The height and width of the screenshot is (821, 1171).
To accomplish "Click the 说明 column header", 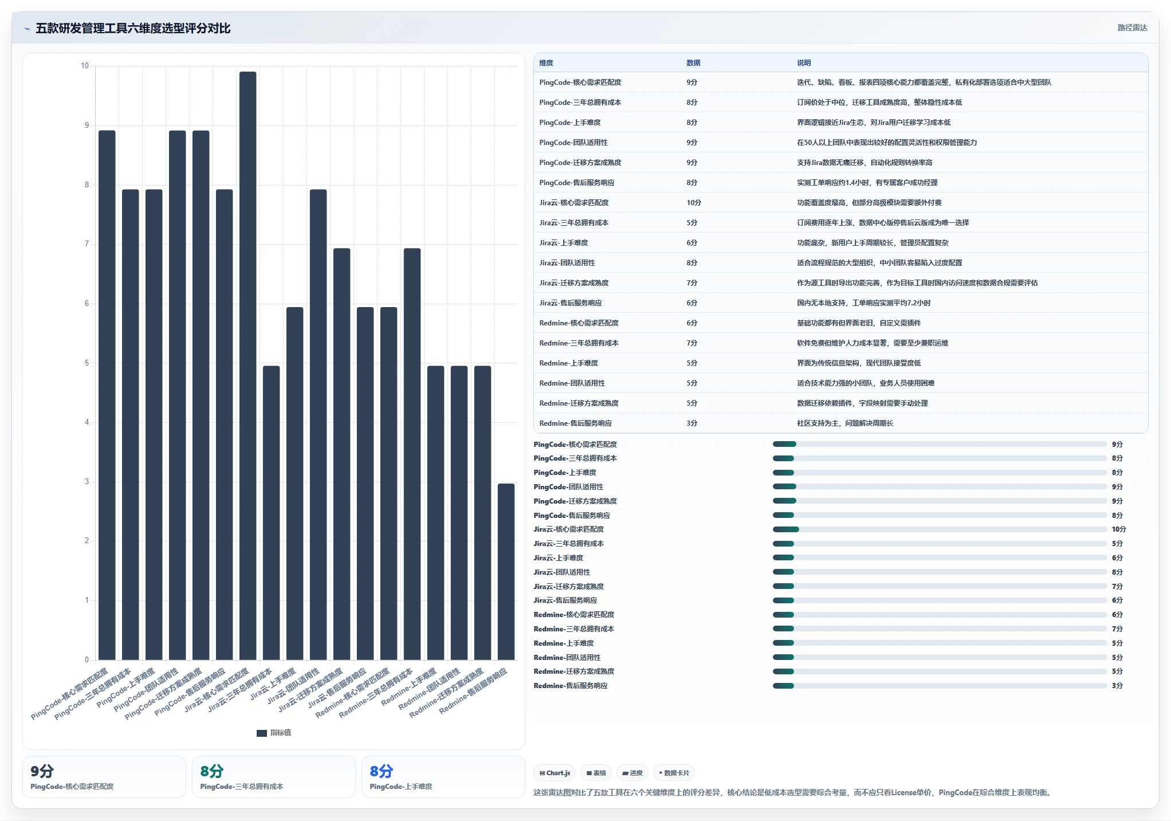I will (x=804, y=63).
